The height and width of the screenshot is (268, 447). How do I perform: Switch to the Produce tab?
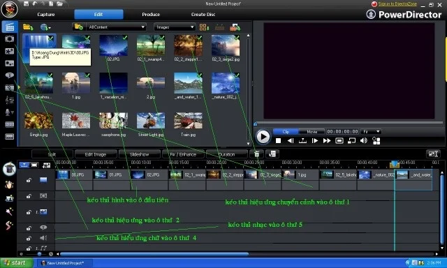[151, 14]
